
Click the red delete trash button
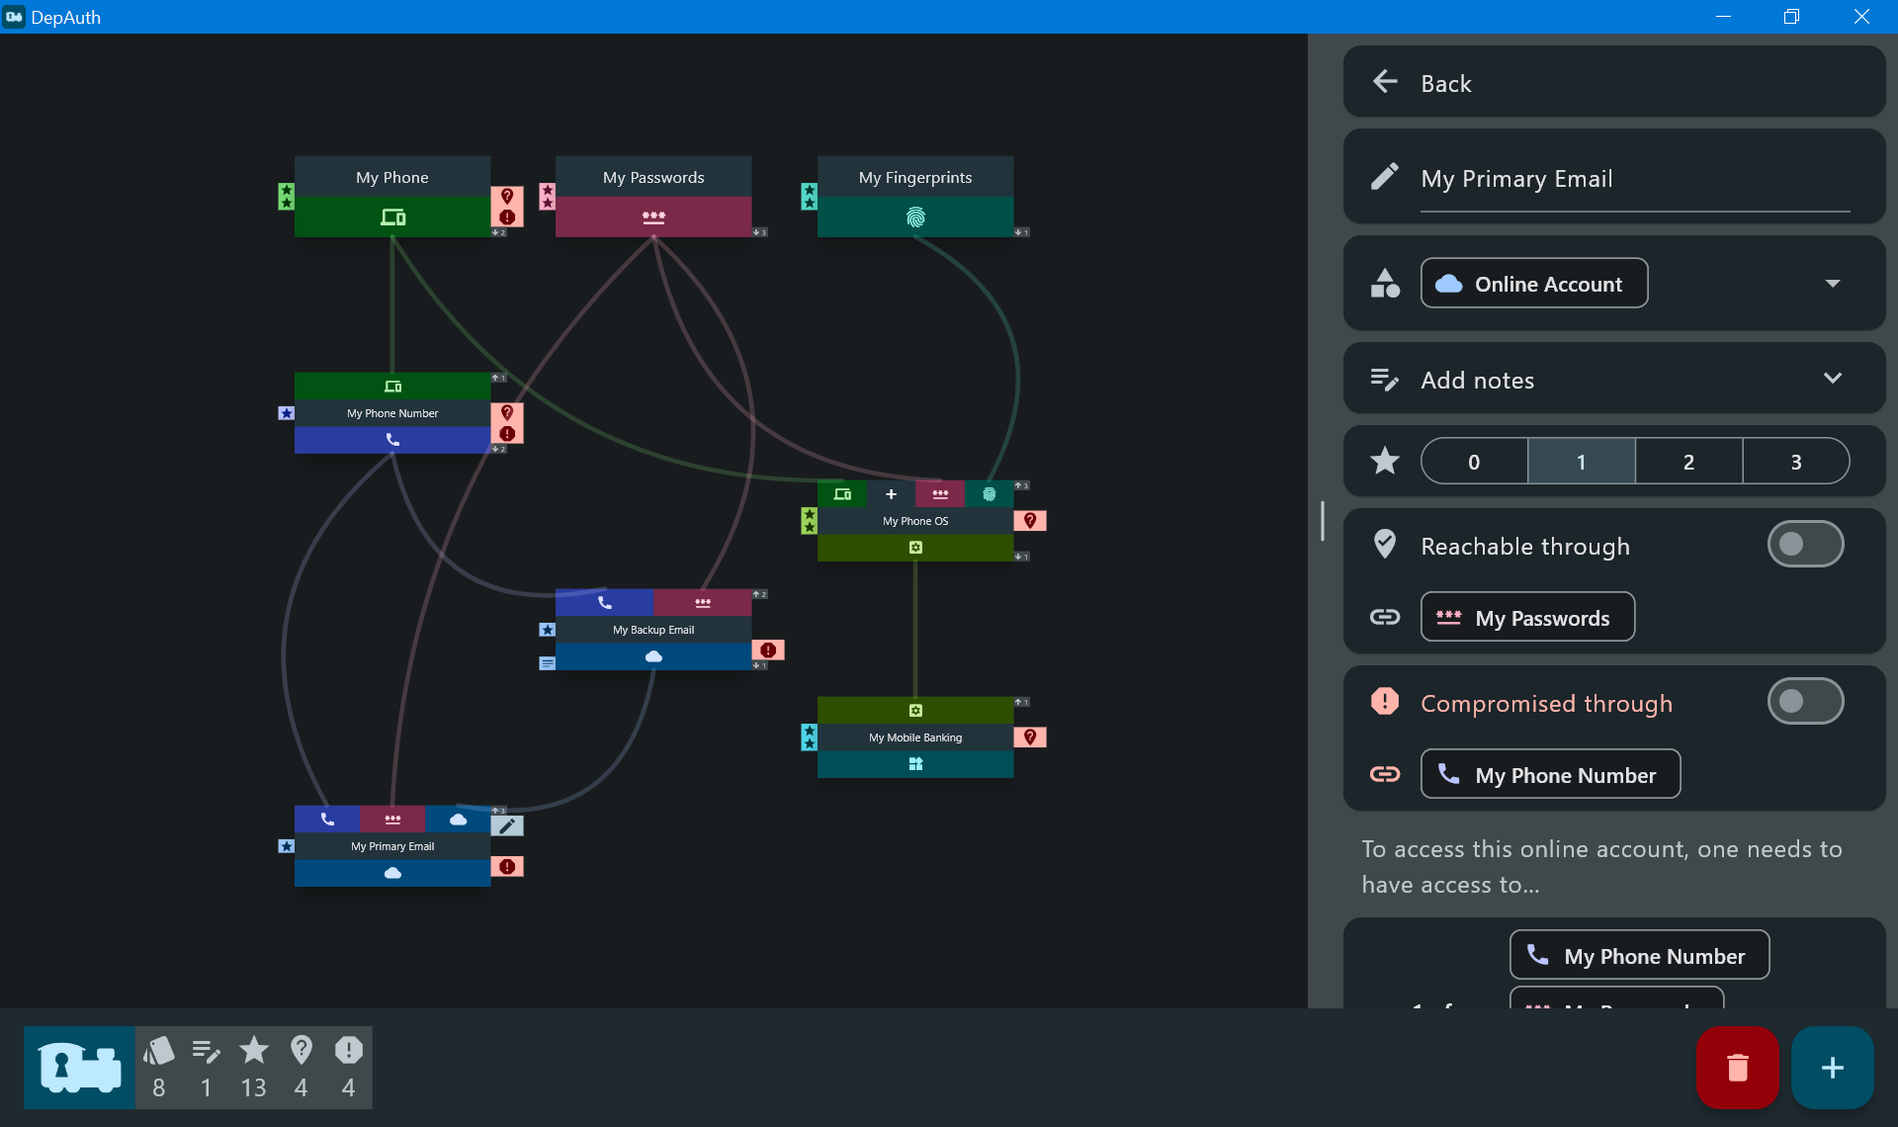1737,1068
